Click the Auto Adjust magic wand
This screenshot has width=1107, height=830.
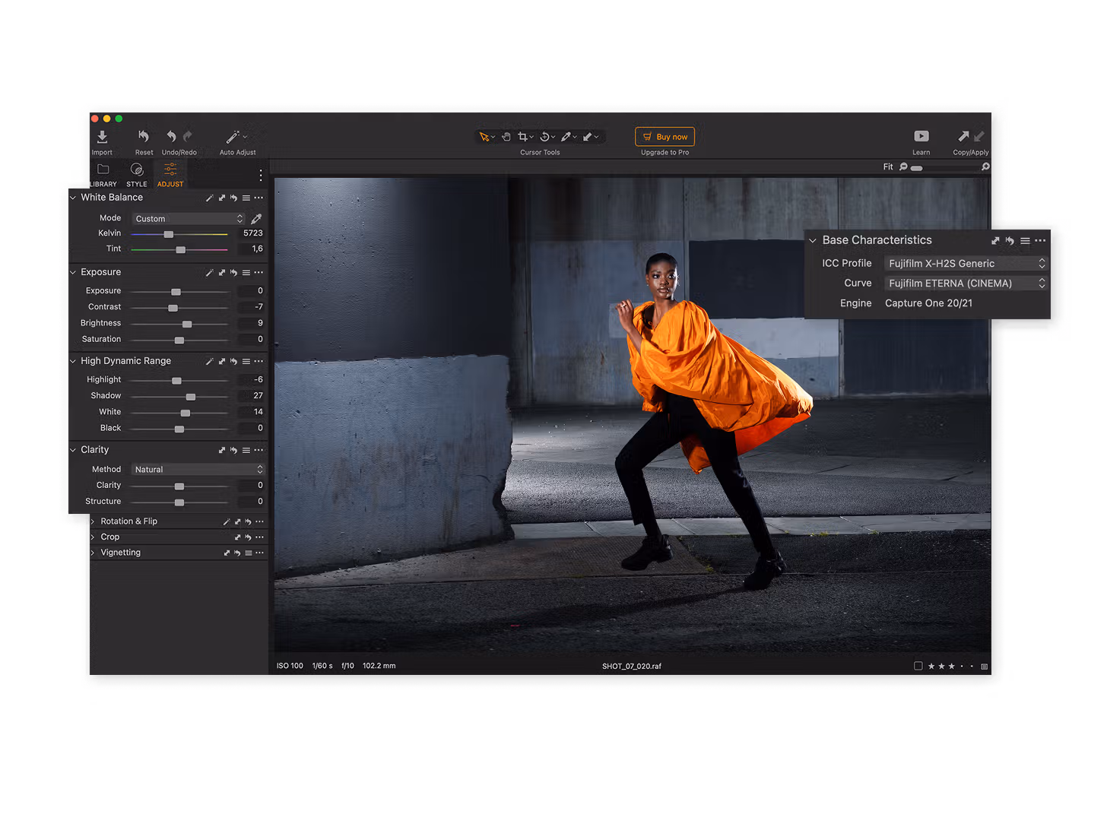(x=233, y=137)
